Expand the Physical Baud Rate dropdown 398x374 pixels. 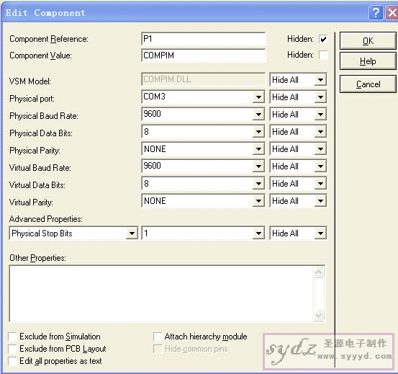[x=258, y=115]
